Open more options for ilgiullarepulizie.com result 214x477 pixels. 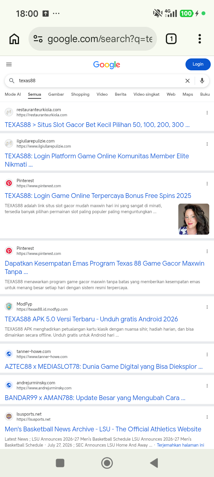tap(207, 144)
